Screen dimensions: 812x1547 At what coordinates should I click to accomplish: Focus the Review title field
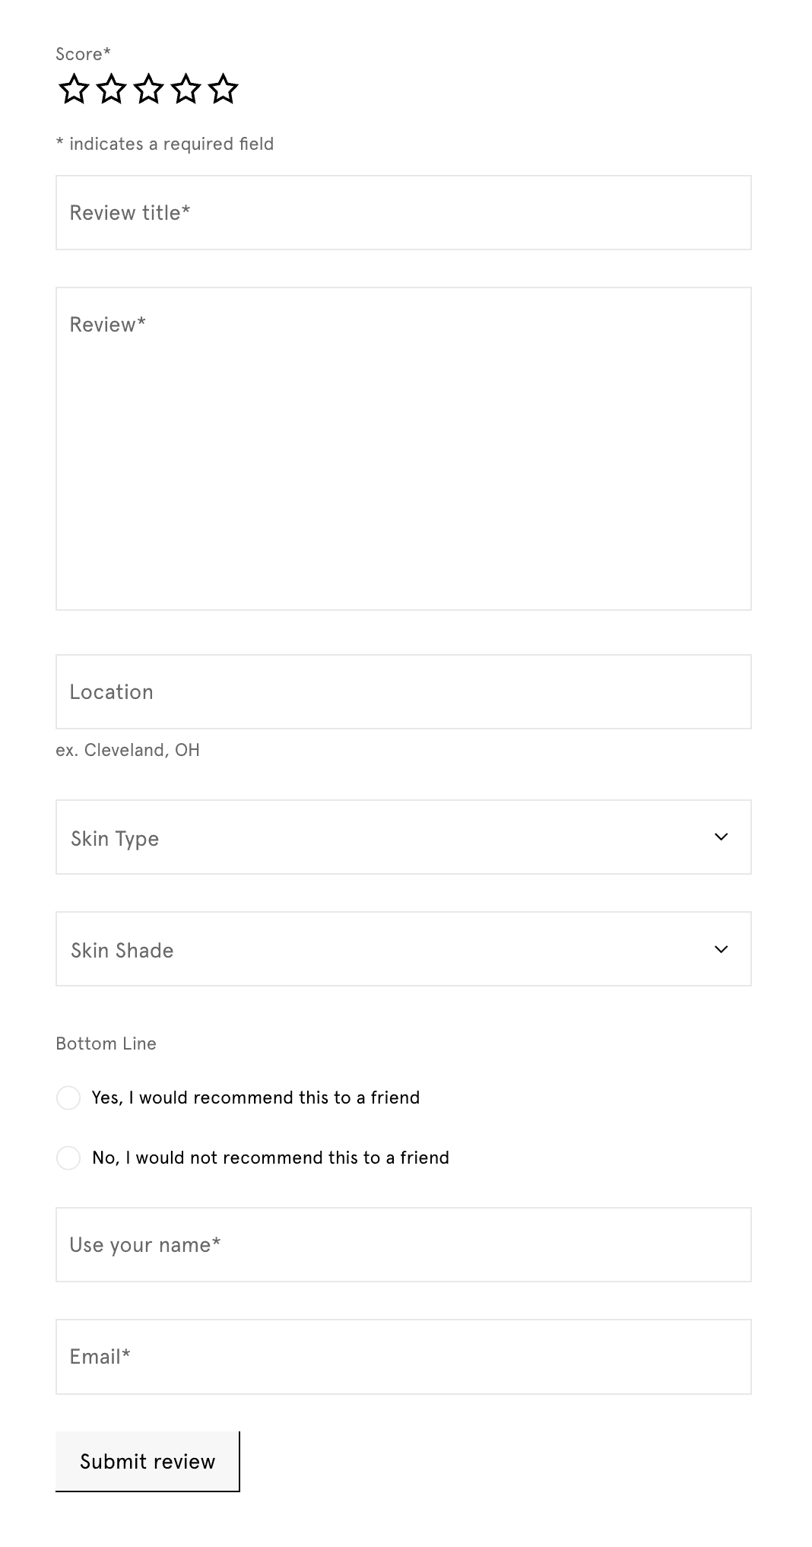click(403, 213)
